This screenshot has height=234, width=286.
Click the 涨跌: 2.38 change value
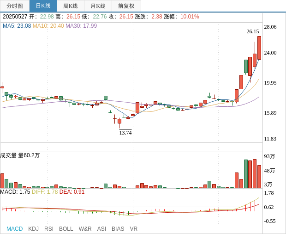[157, 17]
